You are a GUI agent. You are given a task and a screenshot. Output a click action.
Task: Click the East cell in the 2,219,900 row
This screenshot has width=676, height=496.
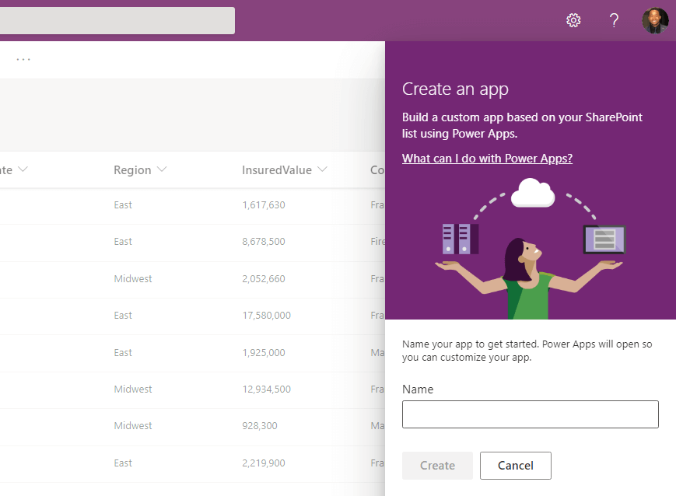(x=123, y=463)
